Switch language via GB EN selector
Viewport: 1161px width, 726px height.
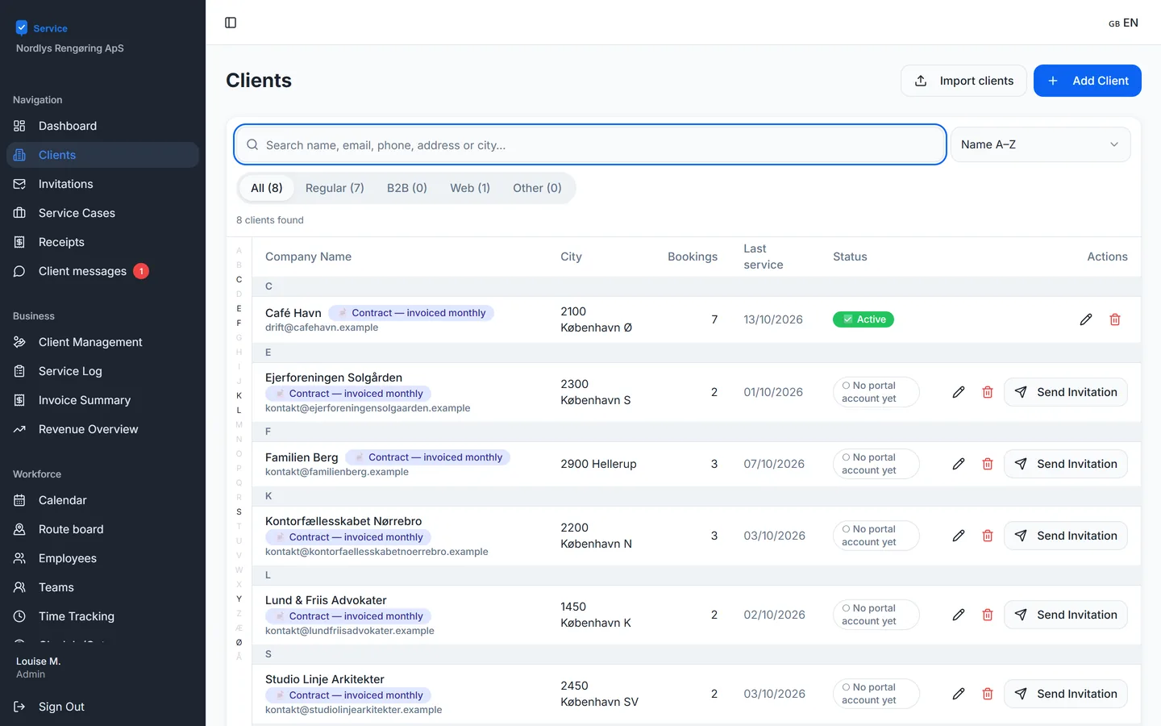coord(1123,23)
